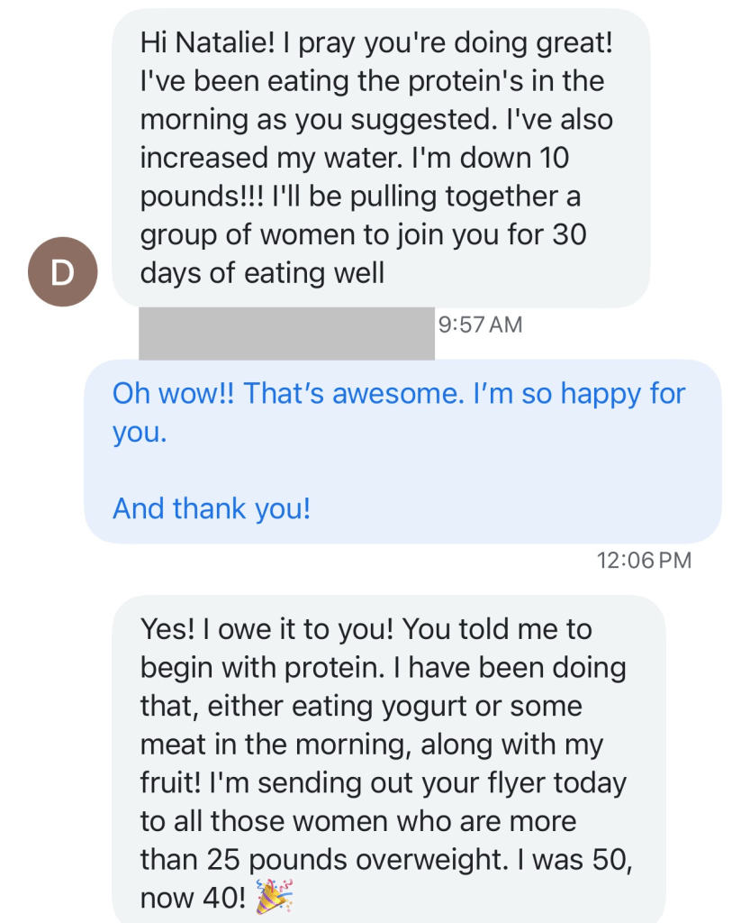The height and width of the screenshot is (923, 750).
Task: Click the "now 40!" text
Action: (x=191, y=899)
